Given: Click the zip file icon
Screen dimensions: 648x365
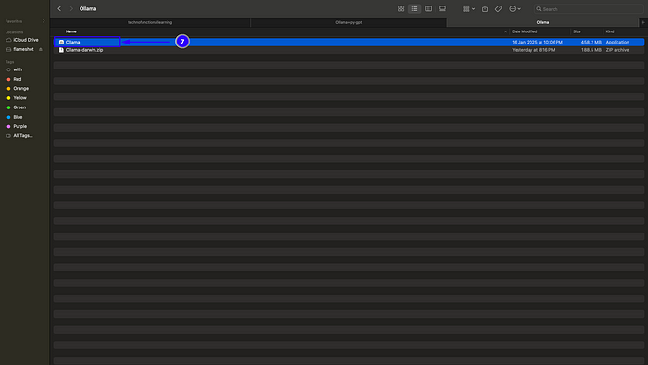Looking at the screenshot, I should [x=61, y=50].
